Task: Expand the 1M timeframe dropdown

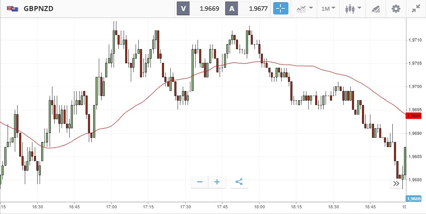Action: tap(328, 8)
